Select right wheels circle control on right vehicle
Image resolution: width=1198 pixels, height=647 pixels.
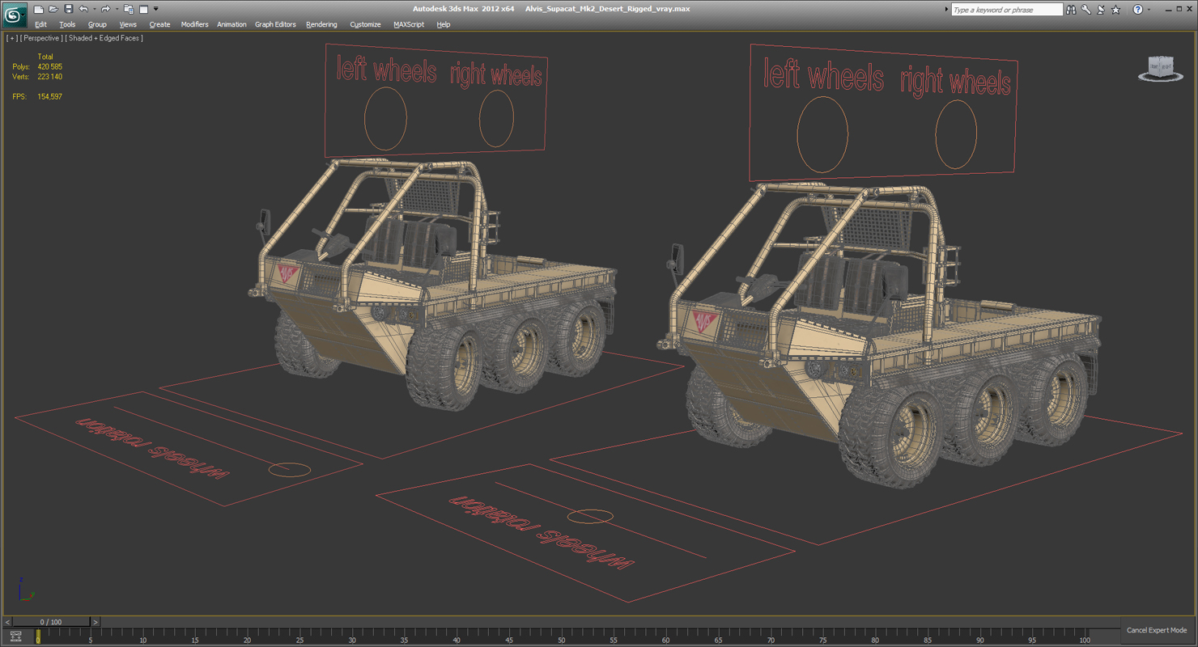tap(956, 135)
